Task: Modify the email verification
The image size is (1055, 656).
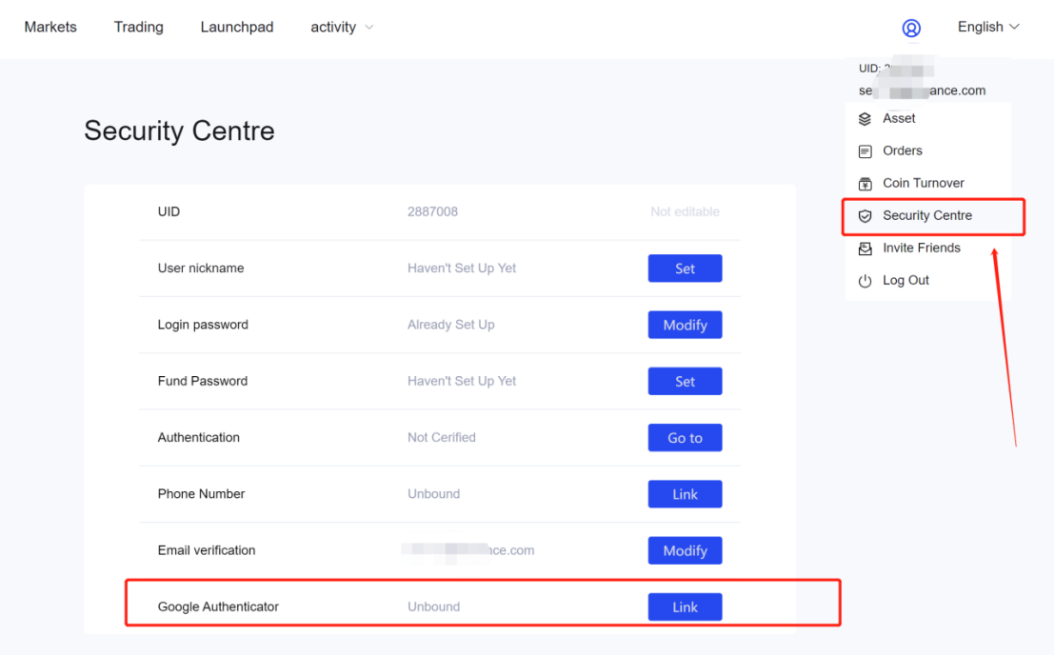Action: (685, 550)
